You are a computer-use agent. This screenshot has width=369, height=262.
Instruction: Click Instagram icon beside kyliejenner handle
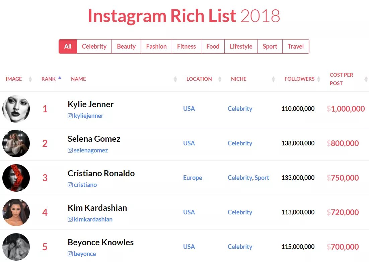point(70,116)
